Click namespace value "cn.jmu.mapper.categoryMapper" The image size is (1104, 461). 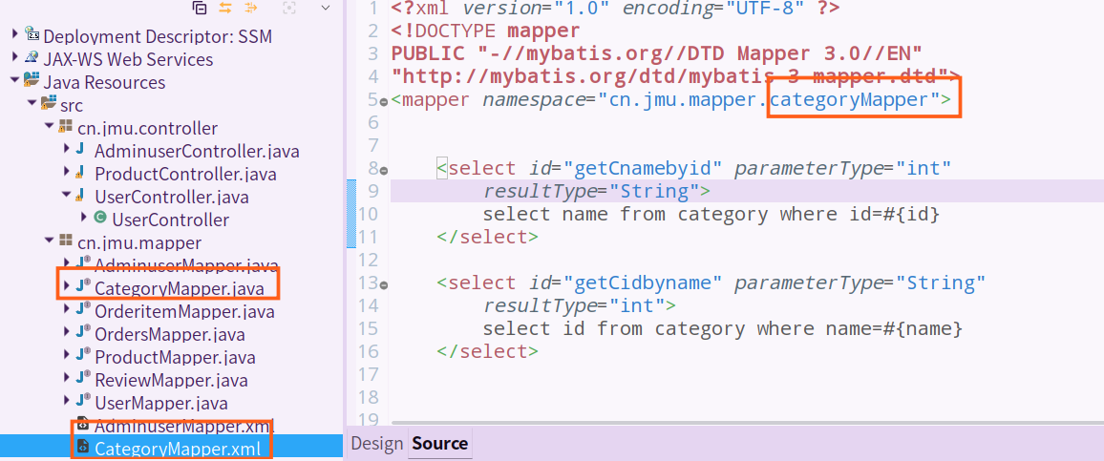[771, 100]
